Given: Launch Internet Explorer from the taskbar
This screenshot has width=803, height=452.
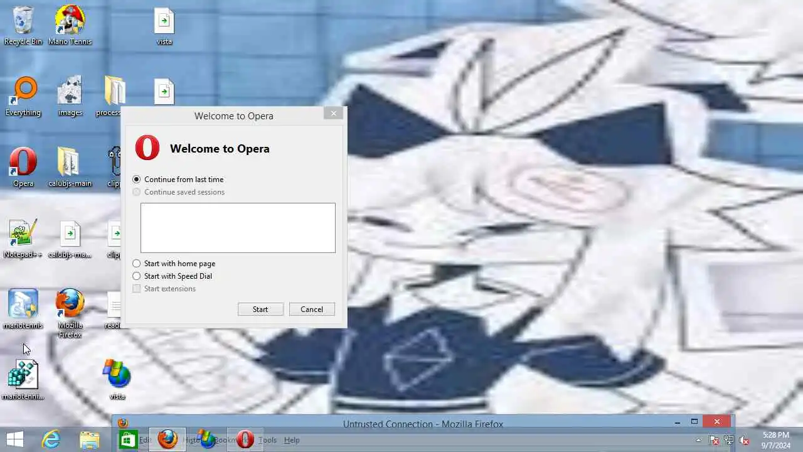Looking at the screenshot, I should point(51,439).
